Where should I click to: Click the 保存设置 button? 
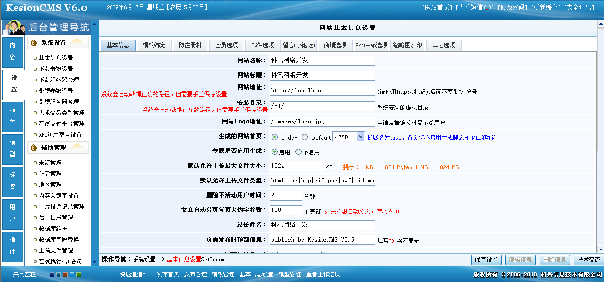486,260
